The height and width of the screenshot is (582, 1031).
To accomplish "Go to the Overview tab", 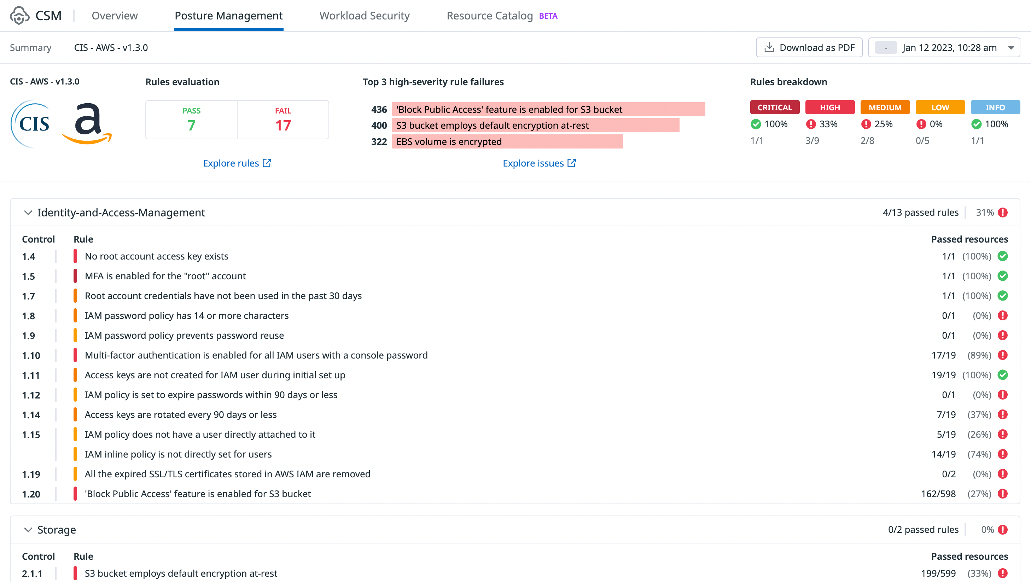I will click(x=115, y=16).
